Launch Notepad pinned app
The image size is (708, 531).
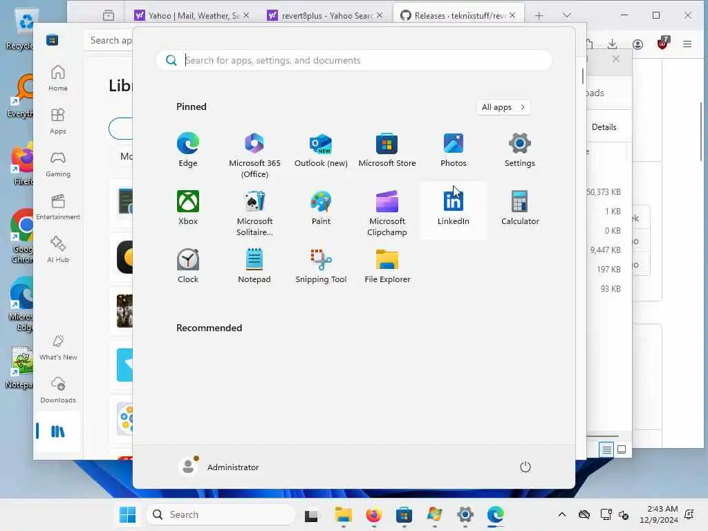coord(254,266)
